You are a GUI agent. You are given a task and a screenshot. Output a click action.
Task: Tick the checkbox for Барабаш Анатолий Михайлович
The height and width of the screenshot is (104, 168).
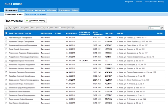(6, 76)
